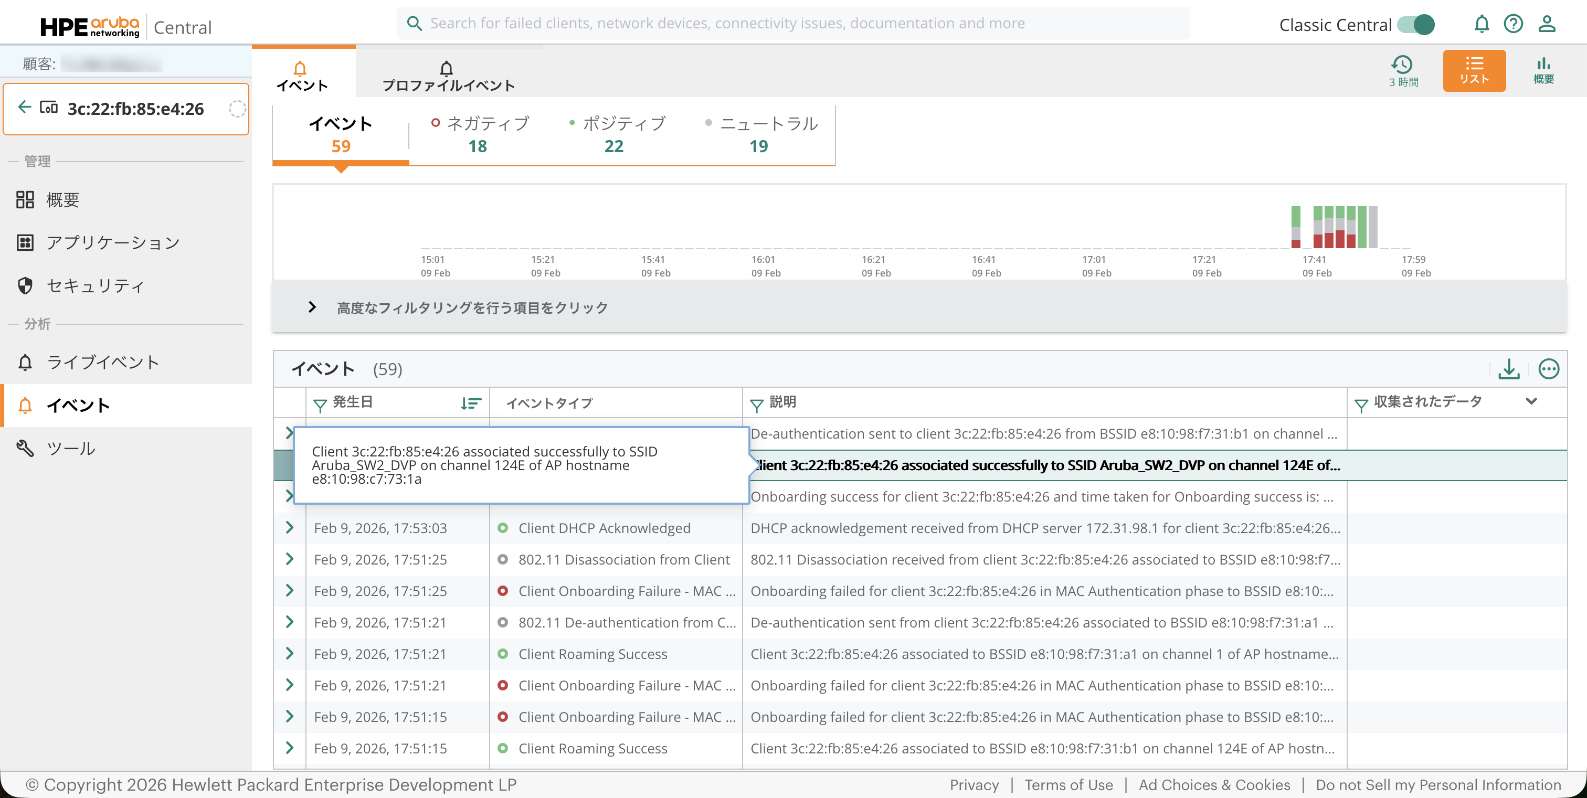This screenshot has width=1587, height=798.
Task: Click the notifications bell icon in the header
Action: [1481, 25]
